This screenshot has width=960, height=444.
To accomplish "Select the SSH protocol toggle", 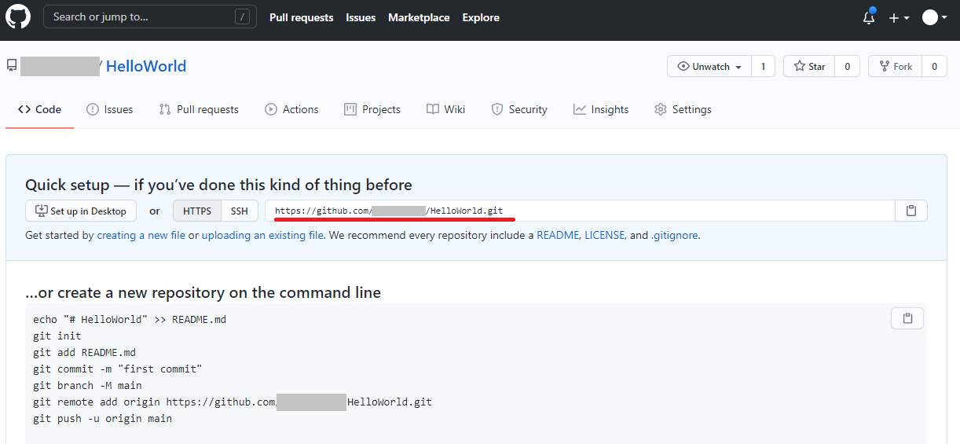I will 240,211.
